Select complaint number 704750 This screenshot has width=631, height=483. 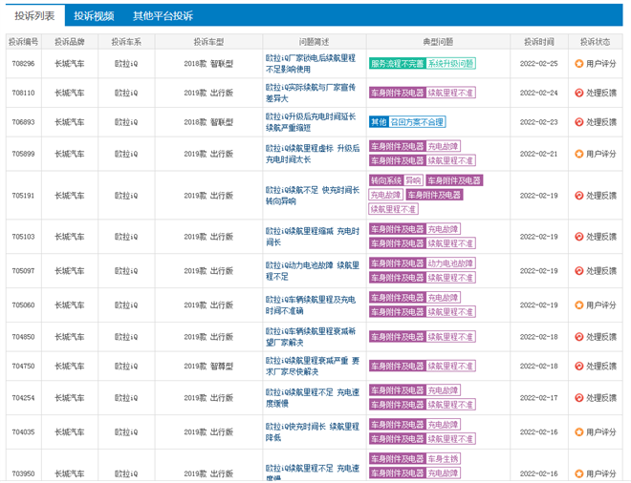pos(23,366)
